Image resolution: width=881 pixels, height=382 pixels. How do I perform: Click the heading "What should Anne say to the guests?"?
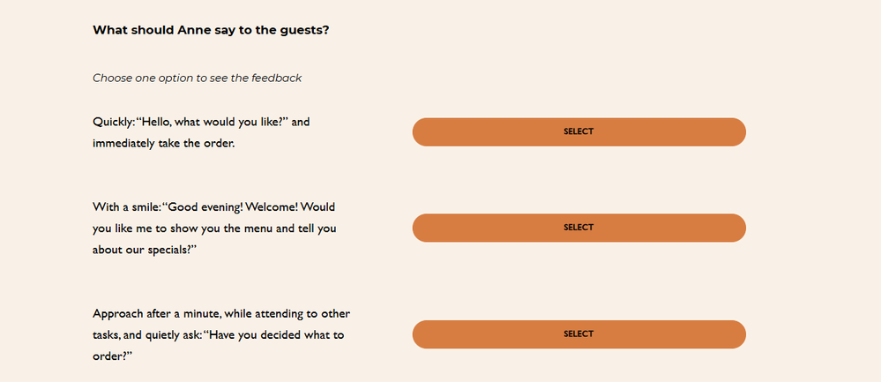tap(211, 30)
